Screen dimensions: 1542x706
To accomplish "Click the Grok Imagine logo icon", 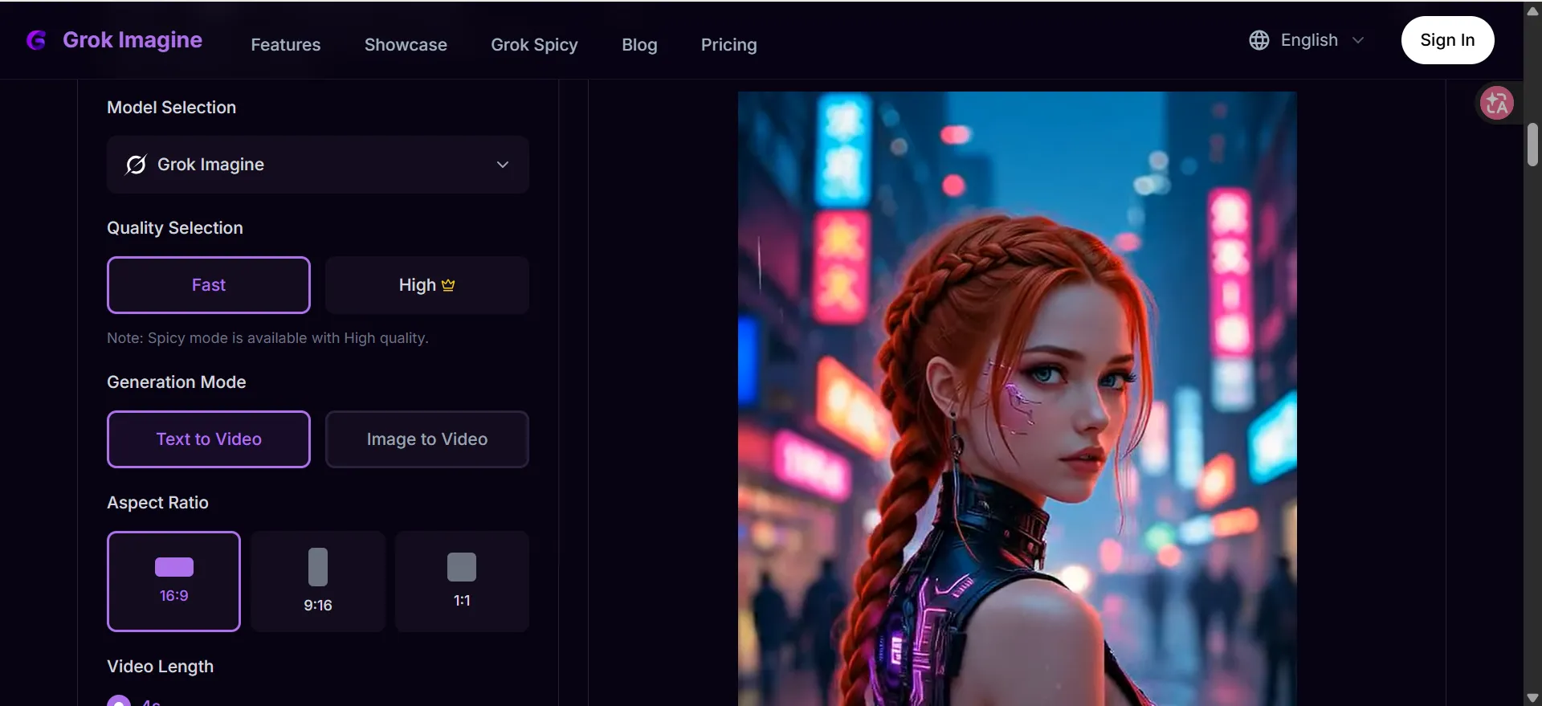I will [x=36, y=40].
